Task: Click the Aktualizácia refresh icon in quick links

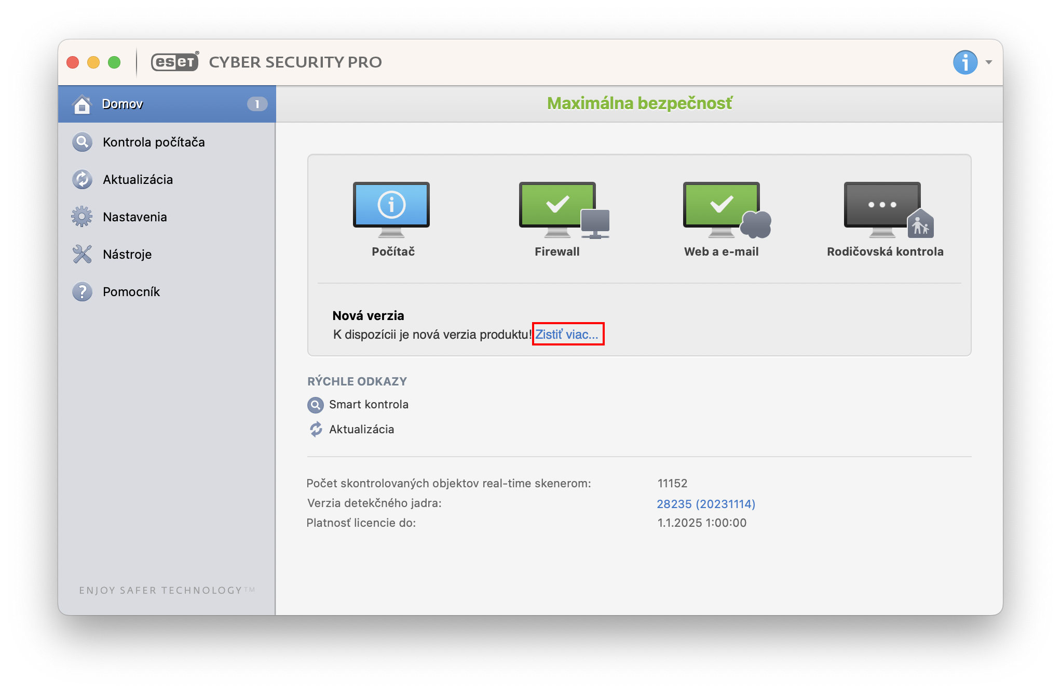Action: [315, 430]
